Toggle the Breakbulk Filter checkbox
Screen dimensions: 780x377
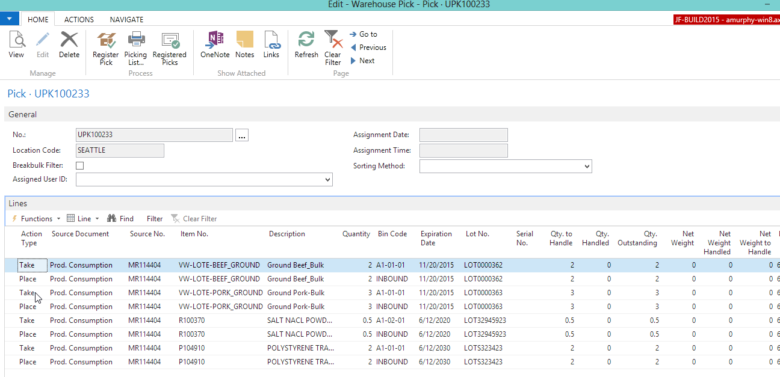click(80, 165)
